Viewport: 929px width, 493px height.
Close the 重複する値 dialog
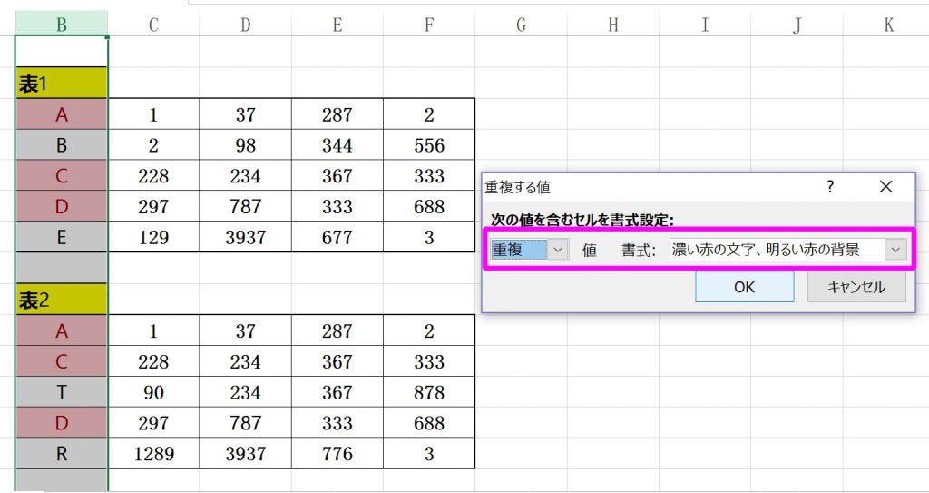(886, 186)
